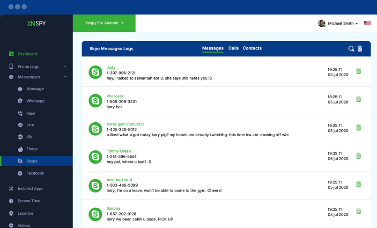Switch to the Calls tab

233,48
